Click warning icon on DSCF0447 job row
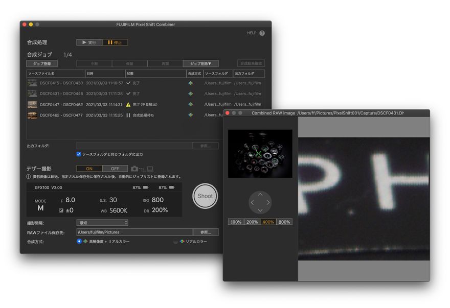 pyautogui.click(x=128, y=105)
